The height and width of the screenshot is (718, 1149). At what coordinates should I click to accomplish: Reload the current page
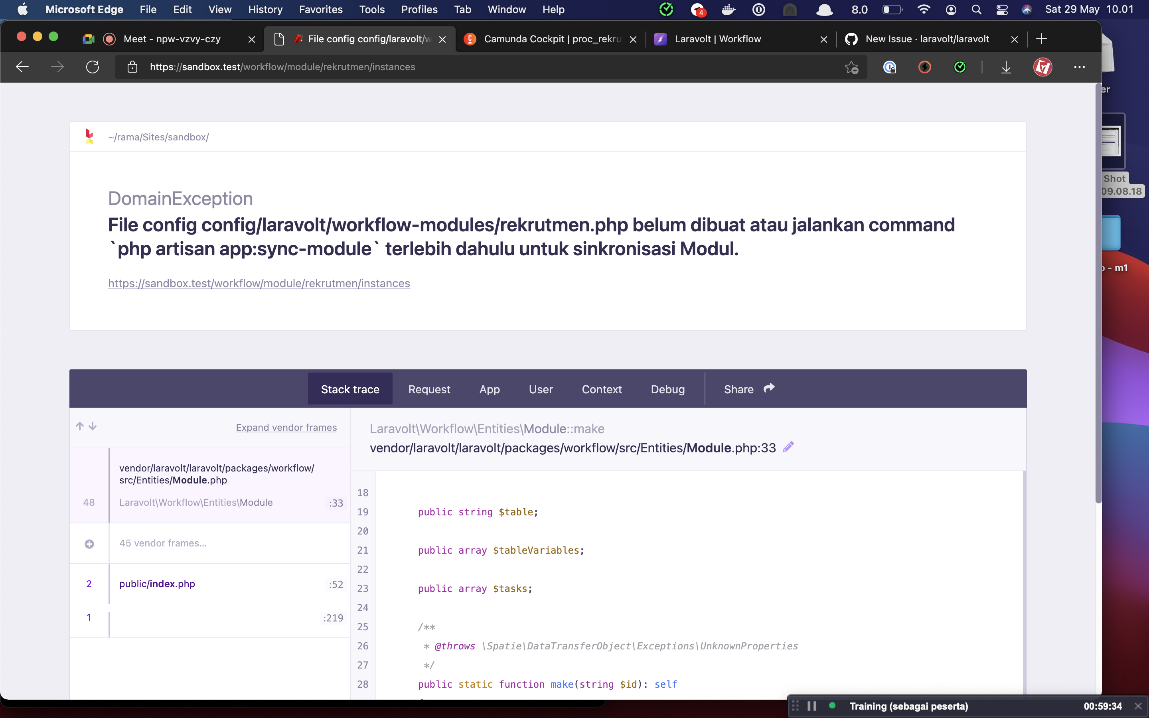[x=93, y=67]
